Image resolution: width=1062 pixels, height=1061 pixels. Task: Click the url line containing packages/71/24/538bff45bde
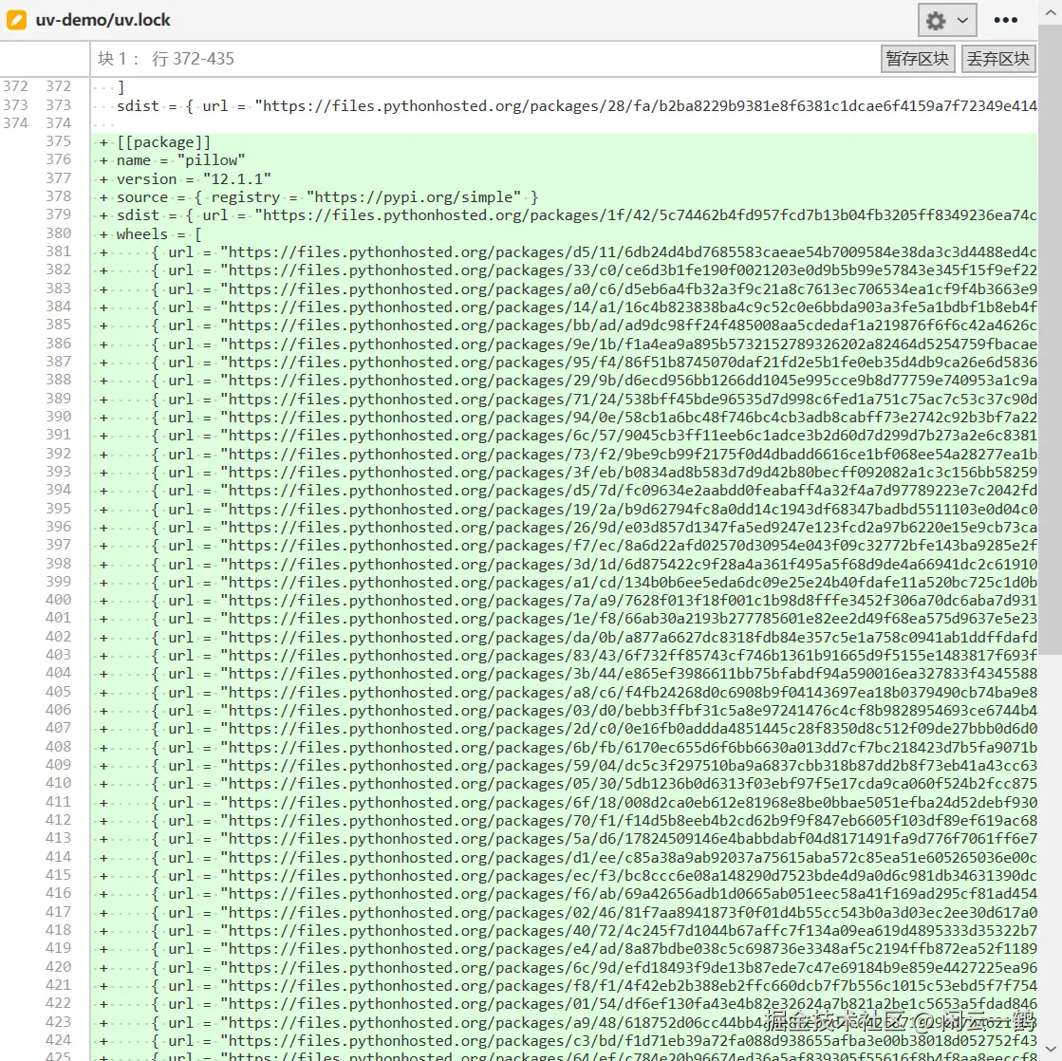pyautogui.click(x=564, y=400)
